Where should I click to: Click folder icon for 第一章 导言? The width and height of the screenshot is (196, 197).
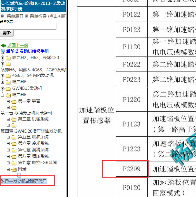pyautogui.click(x=14, y=101)
